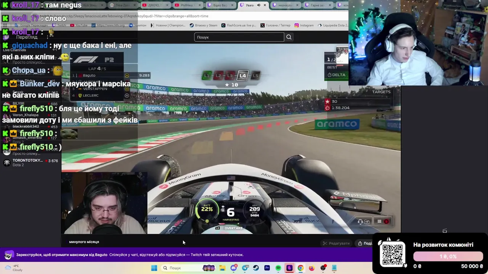Open Головна / Твіттер bookmark

275,25
